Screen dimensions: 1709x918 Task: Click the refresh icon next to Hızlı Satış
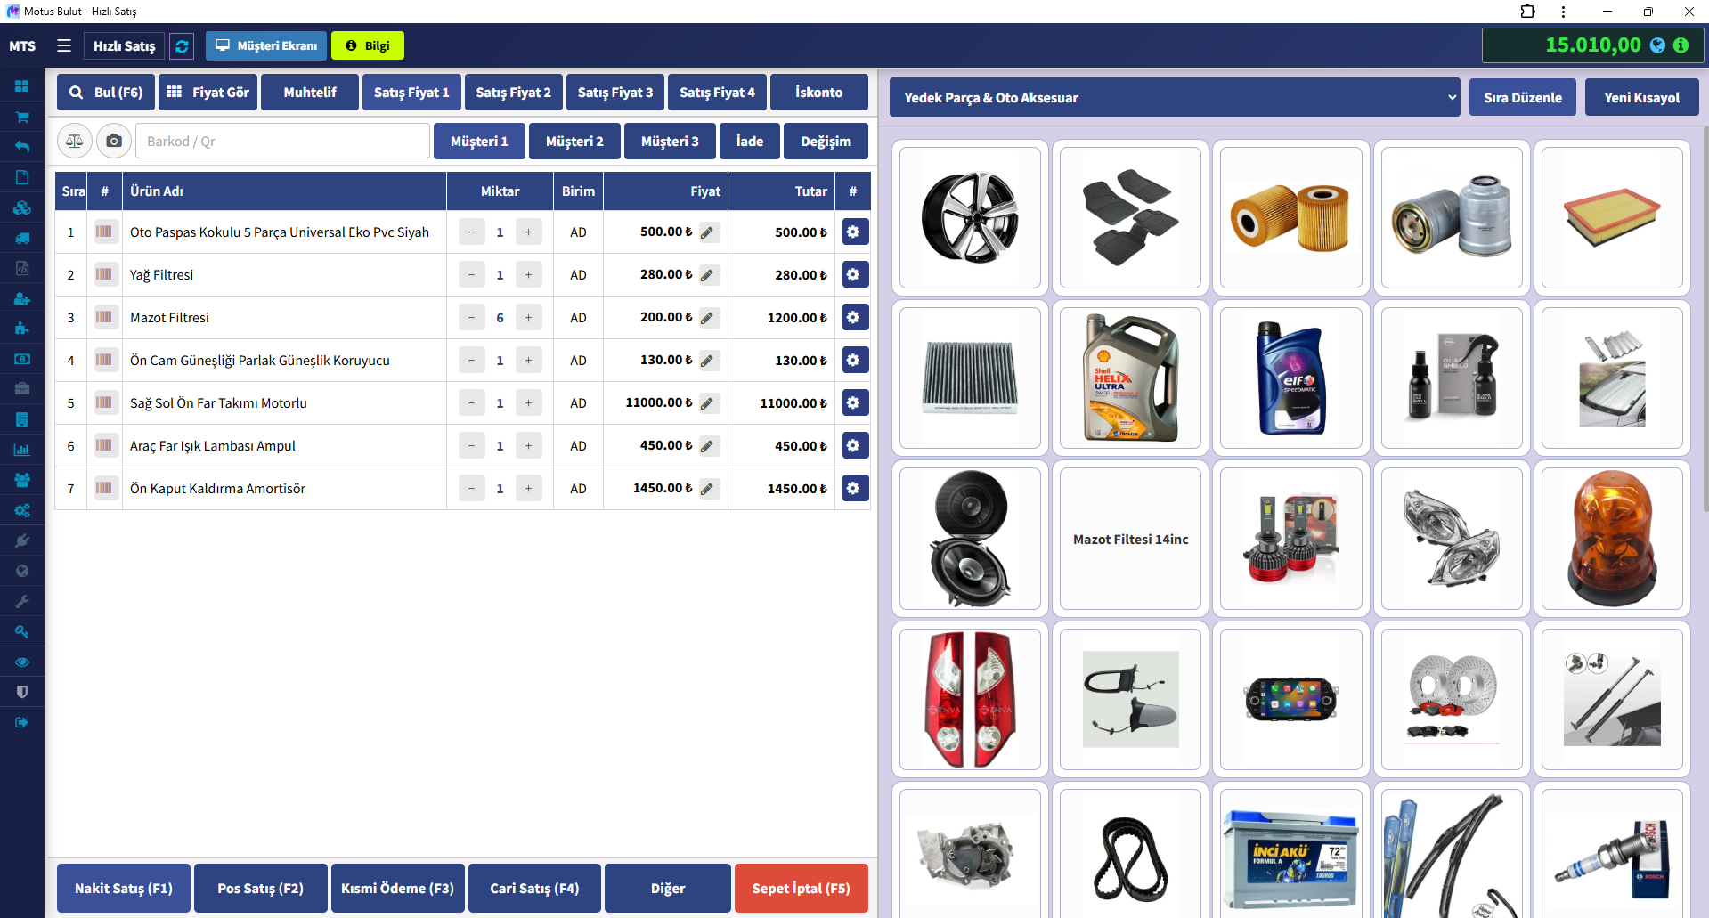(x=182, y=46)
